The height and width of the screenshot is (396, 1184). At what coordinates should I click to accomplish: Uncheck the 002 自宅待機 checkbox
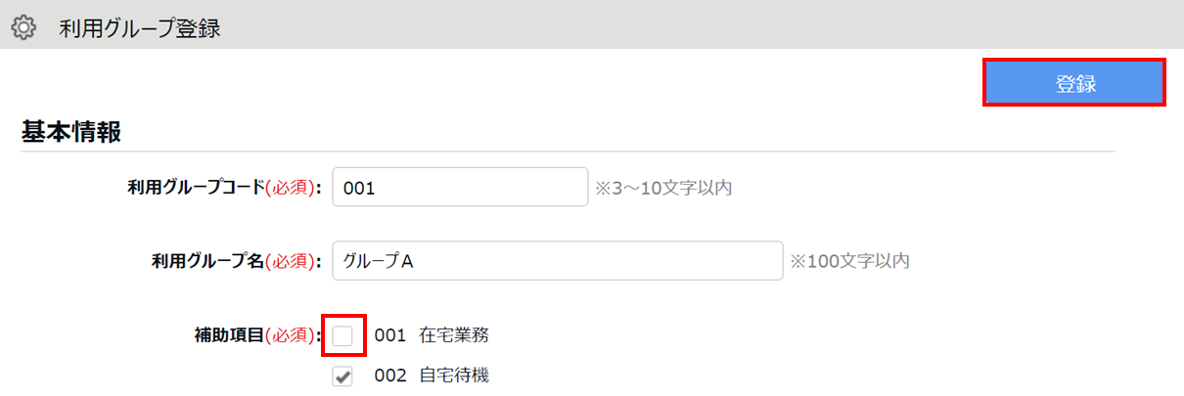tap(342, 375)
